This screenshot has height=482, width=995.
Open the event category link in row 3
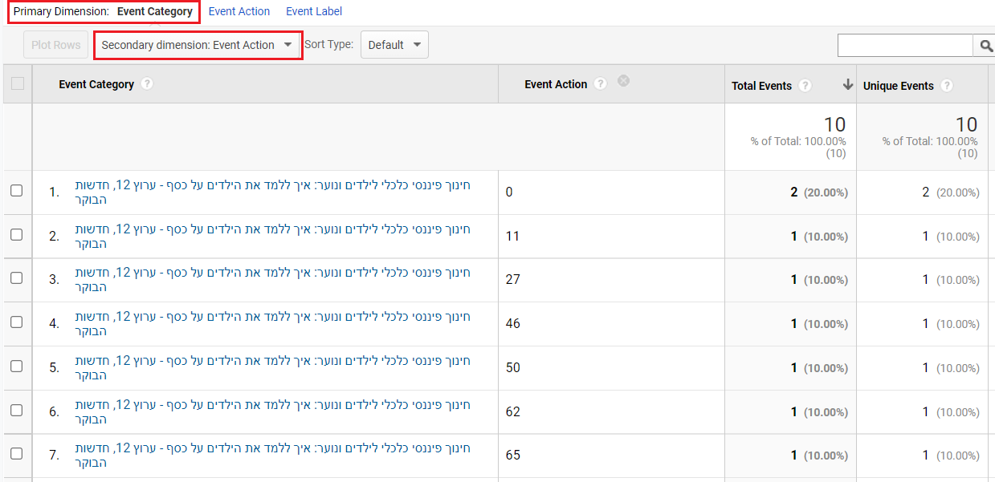[x=273, y=280]
